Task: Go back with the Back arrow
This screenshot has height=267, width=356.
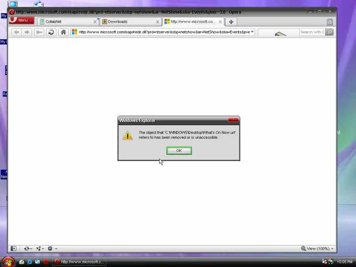Action: point(16,32)
